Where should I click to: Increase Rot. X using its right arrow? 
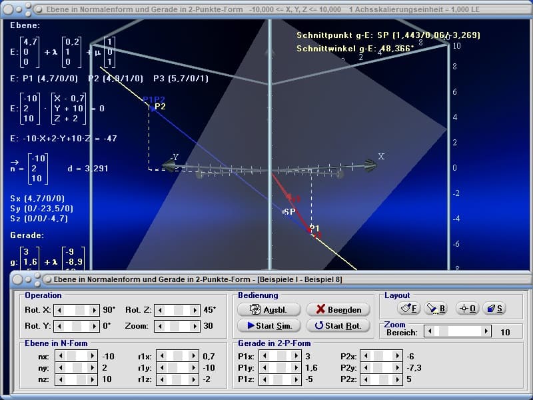(94, 310)
